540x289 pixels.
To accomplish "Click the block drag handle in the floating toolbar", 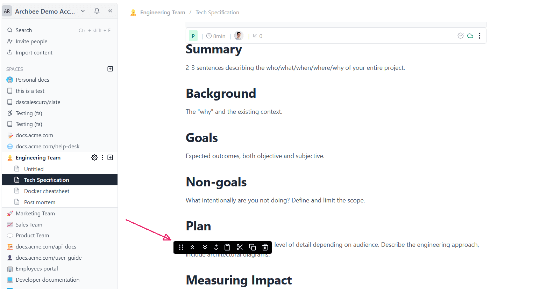I will tap(181, 247).
